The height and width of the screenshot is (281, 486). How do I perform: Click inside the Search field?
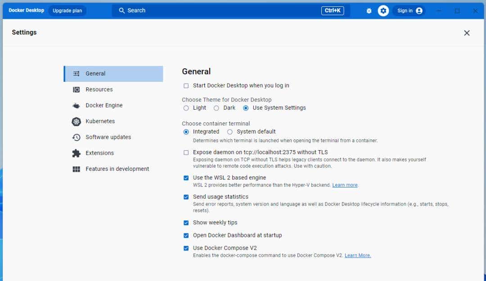tap(180, 10)
